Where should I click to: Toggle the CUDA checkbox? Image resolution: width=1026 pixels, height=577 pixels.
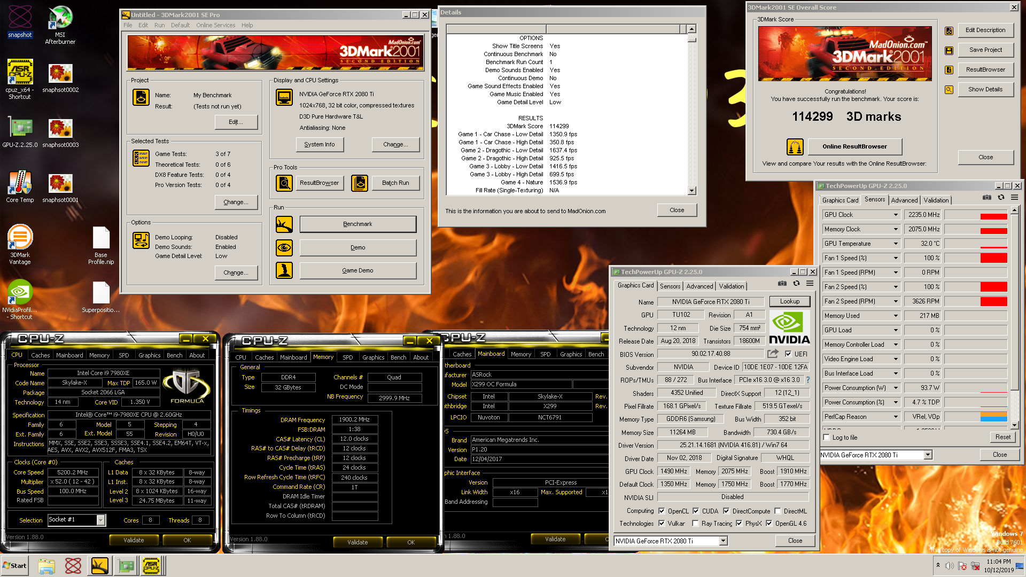click(696, 511)
